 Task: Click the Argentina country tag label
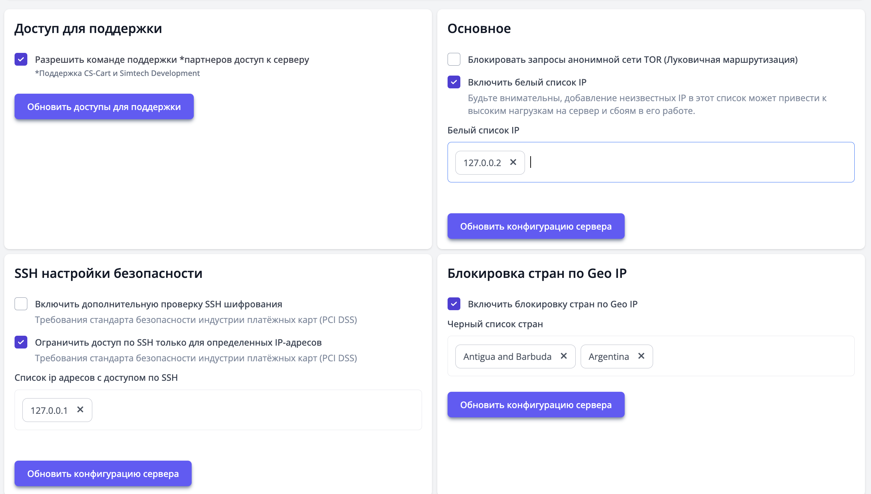[608, 357]
